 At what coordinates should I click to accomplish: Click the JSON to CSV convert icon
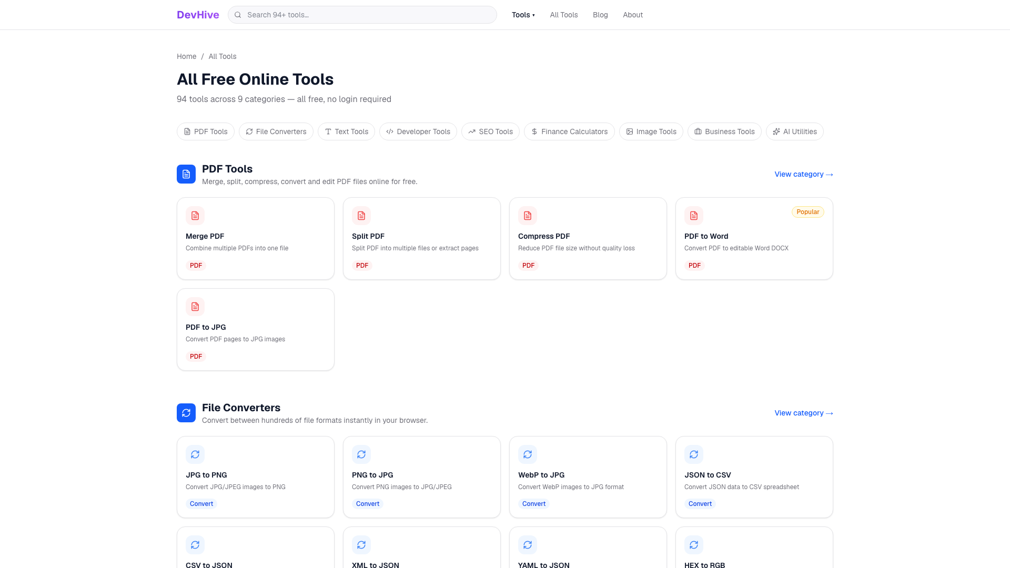coord(694,454)
